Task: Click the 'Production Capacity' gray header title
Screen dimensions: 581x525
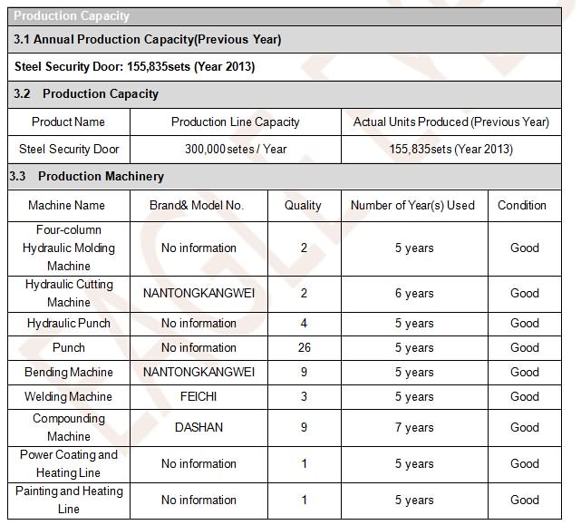Action: point(72,16)
